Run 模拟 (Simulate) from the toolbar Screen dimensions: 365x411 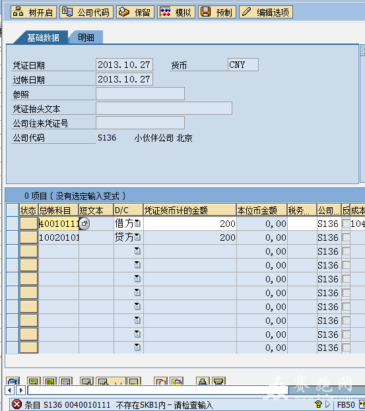coord(176,12)
